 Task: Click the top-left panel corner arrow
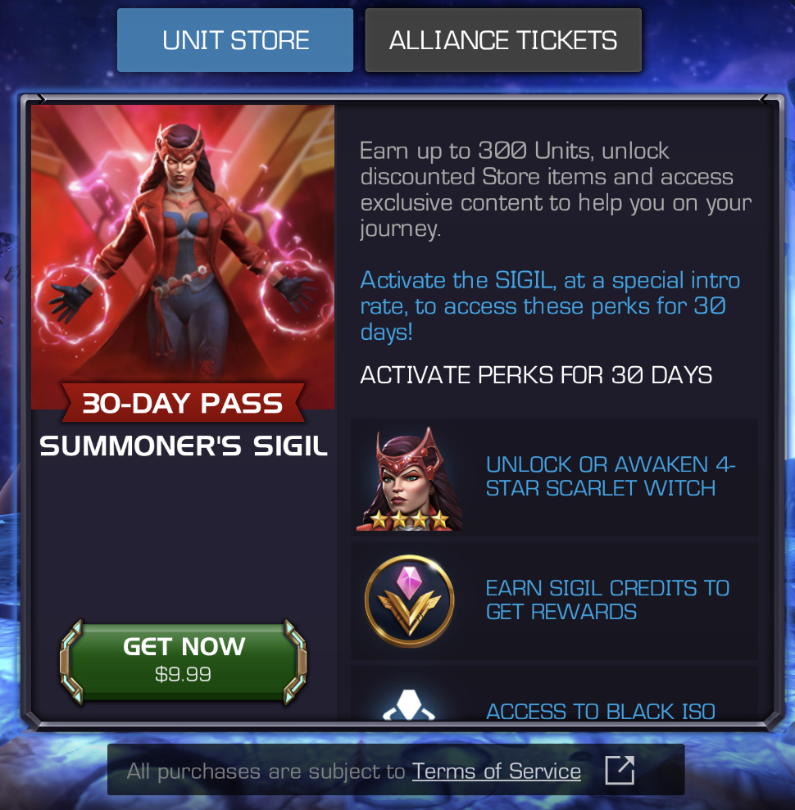pyautogui.click(x=41, y=99)
